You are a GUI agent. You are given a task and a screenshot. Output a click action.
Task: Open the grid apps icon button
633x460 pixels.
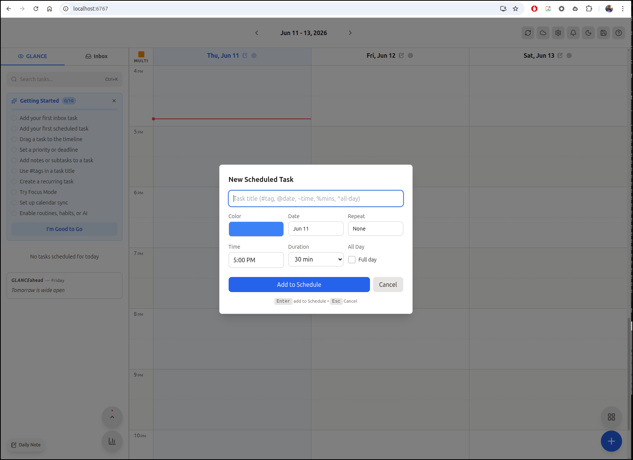point(611,417)
